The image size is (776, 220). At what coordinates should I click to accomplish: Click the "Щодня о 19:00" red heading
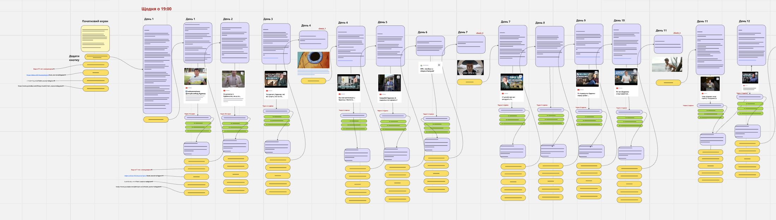pyautogui.click(x=156, y=9)
